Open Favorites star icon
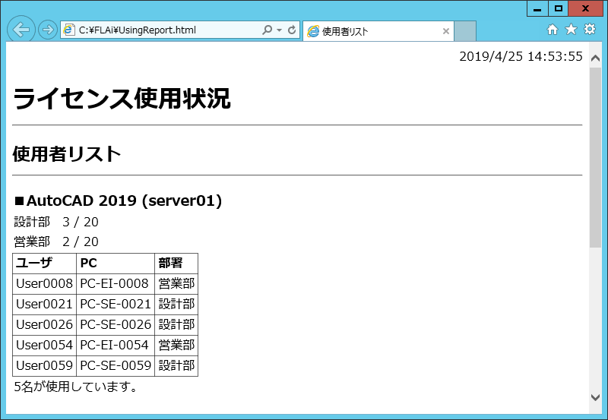 [x=572, y=30]
